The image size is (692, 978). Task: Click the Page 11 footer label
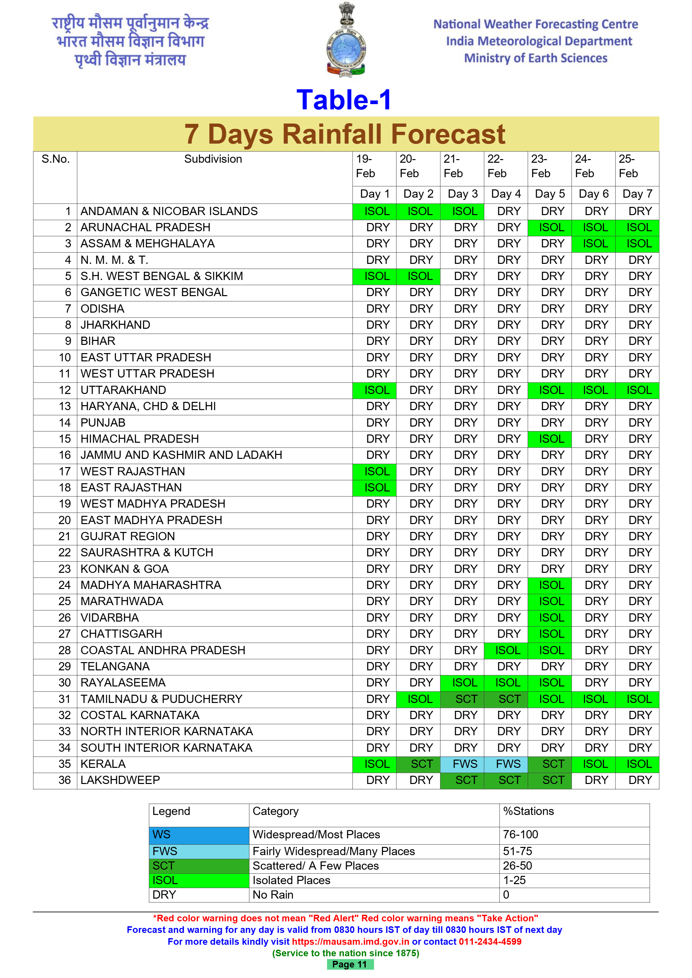tap(350, 965)
